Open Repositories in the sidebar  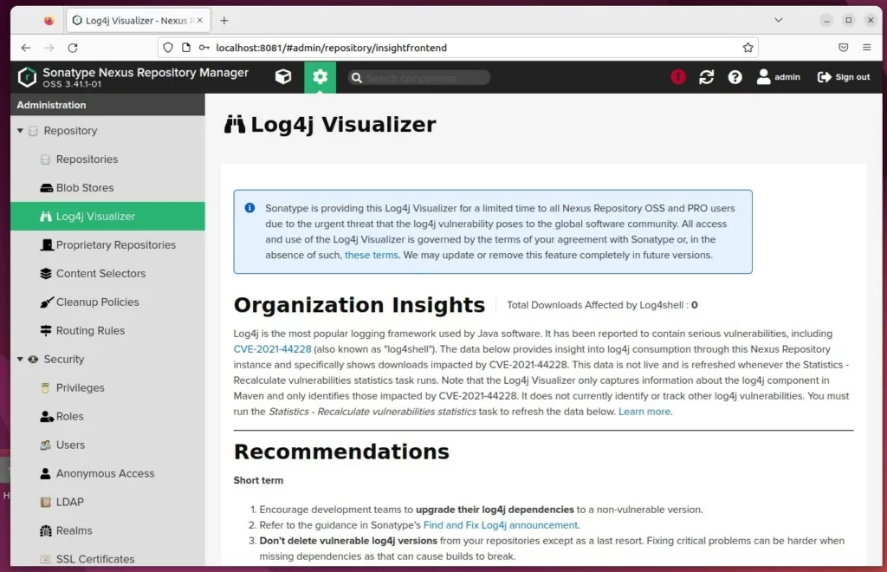(87, 159)
